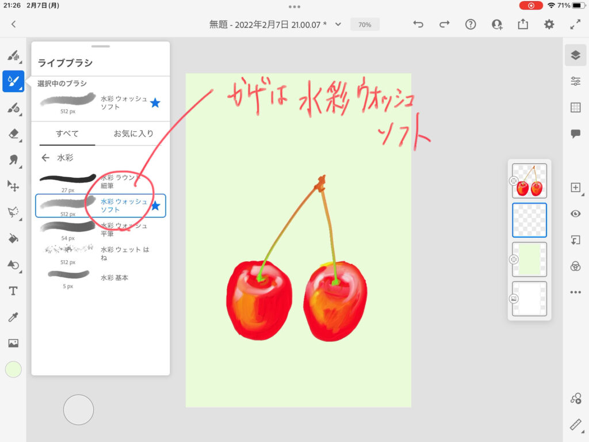Toggle the Layers panel icon

point(575,55)
